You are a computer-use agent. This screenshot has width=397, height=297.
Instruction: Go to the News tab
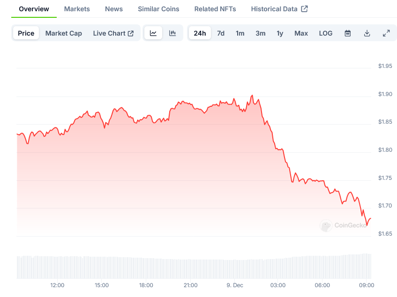tap(114, 9)
